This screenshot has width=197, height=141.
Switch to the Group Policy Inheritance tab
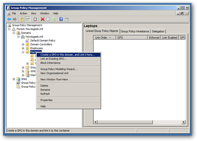[135, 31]
